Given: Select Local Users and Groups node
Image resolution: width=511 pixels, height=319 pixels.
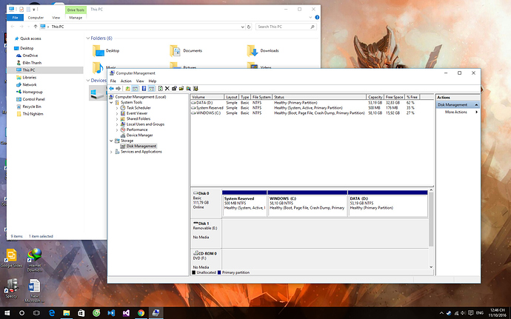Looking at the screenshot, I should coord(145,124).
